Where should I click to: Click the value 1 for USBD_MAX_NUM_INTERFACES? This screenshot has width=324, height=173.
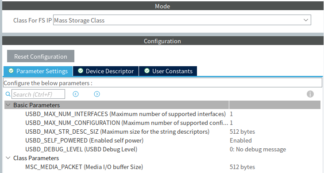[x=231, y=114]
